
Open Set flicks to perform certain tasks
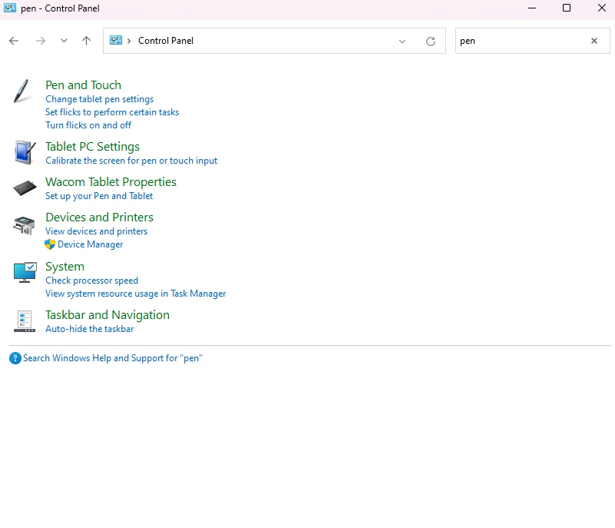[112, 112]
